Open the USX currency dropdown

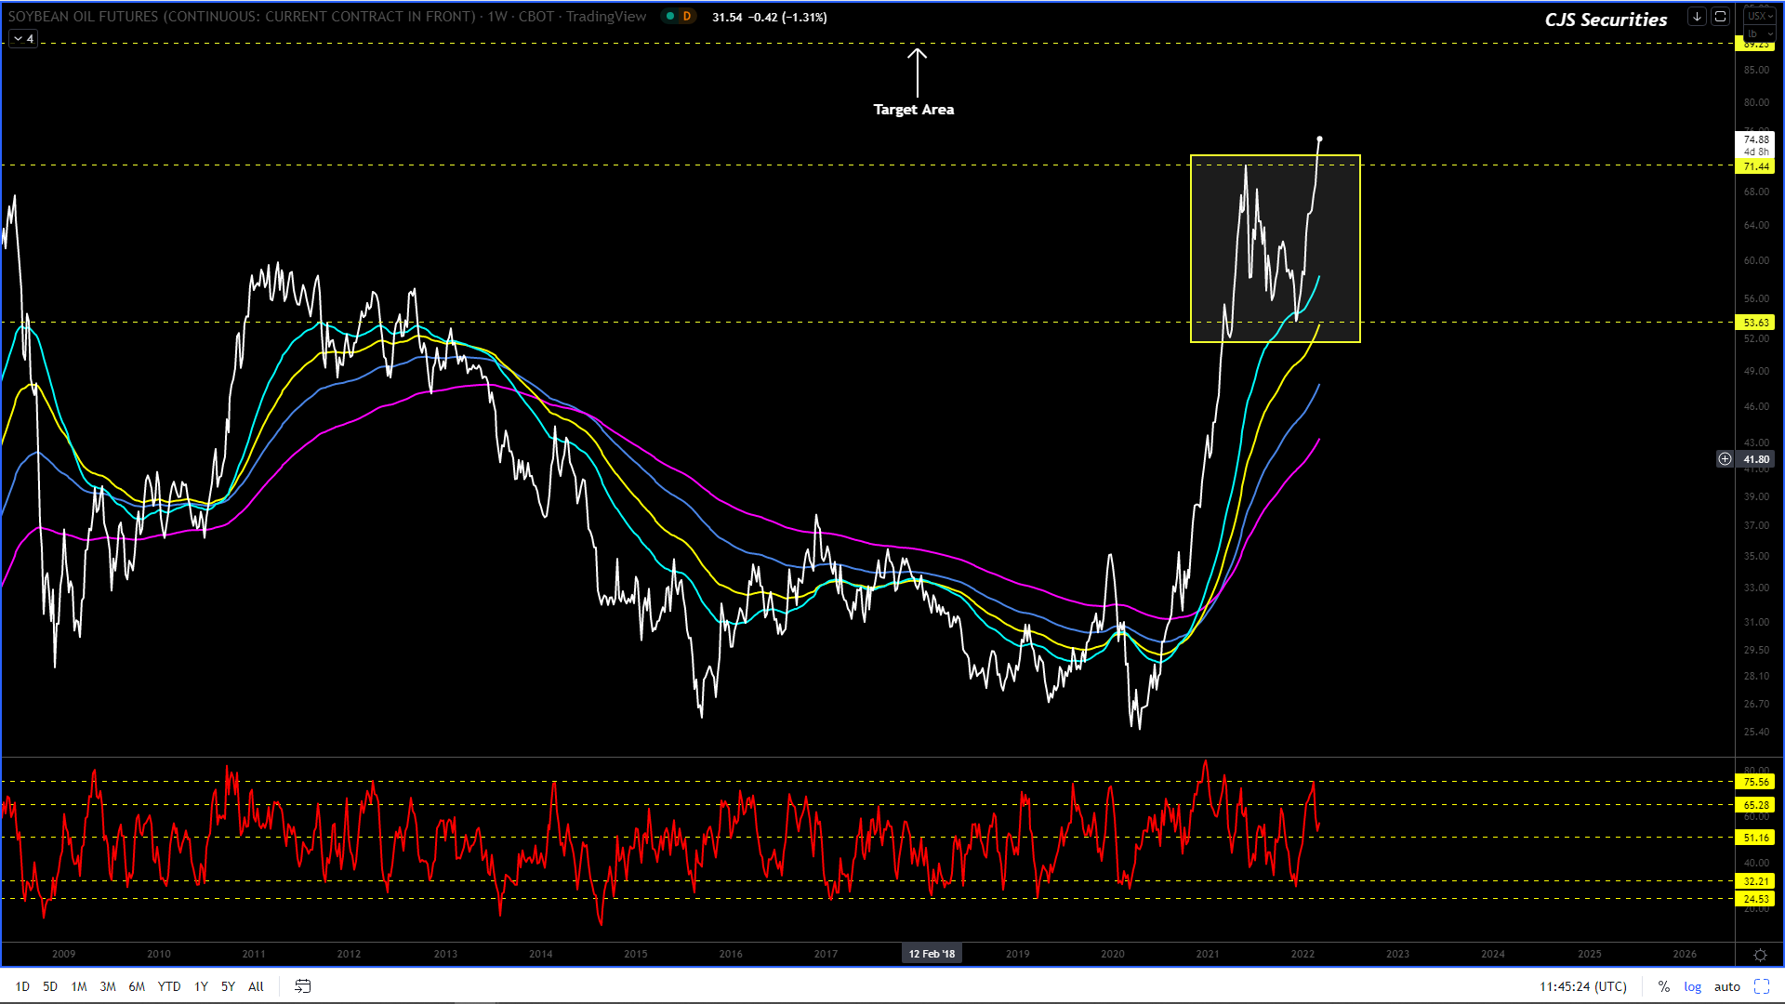click(1759, 16)
